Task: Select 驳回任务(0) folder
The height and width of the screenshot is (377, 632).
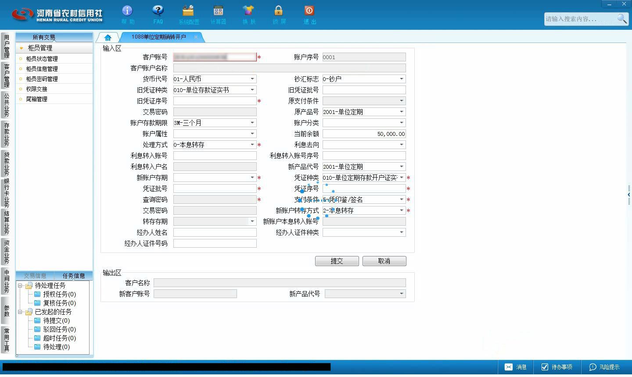Action: [55, 329]
